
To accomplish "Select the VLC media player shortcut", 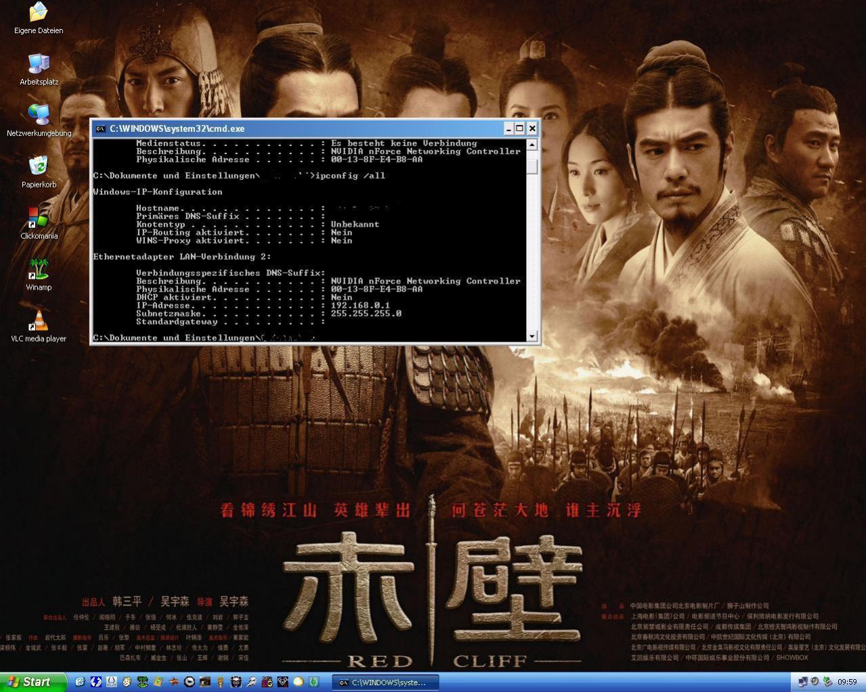I will coord(39,327).
